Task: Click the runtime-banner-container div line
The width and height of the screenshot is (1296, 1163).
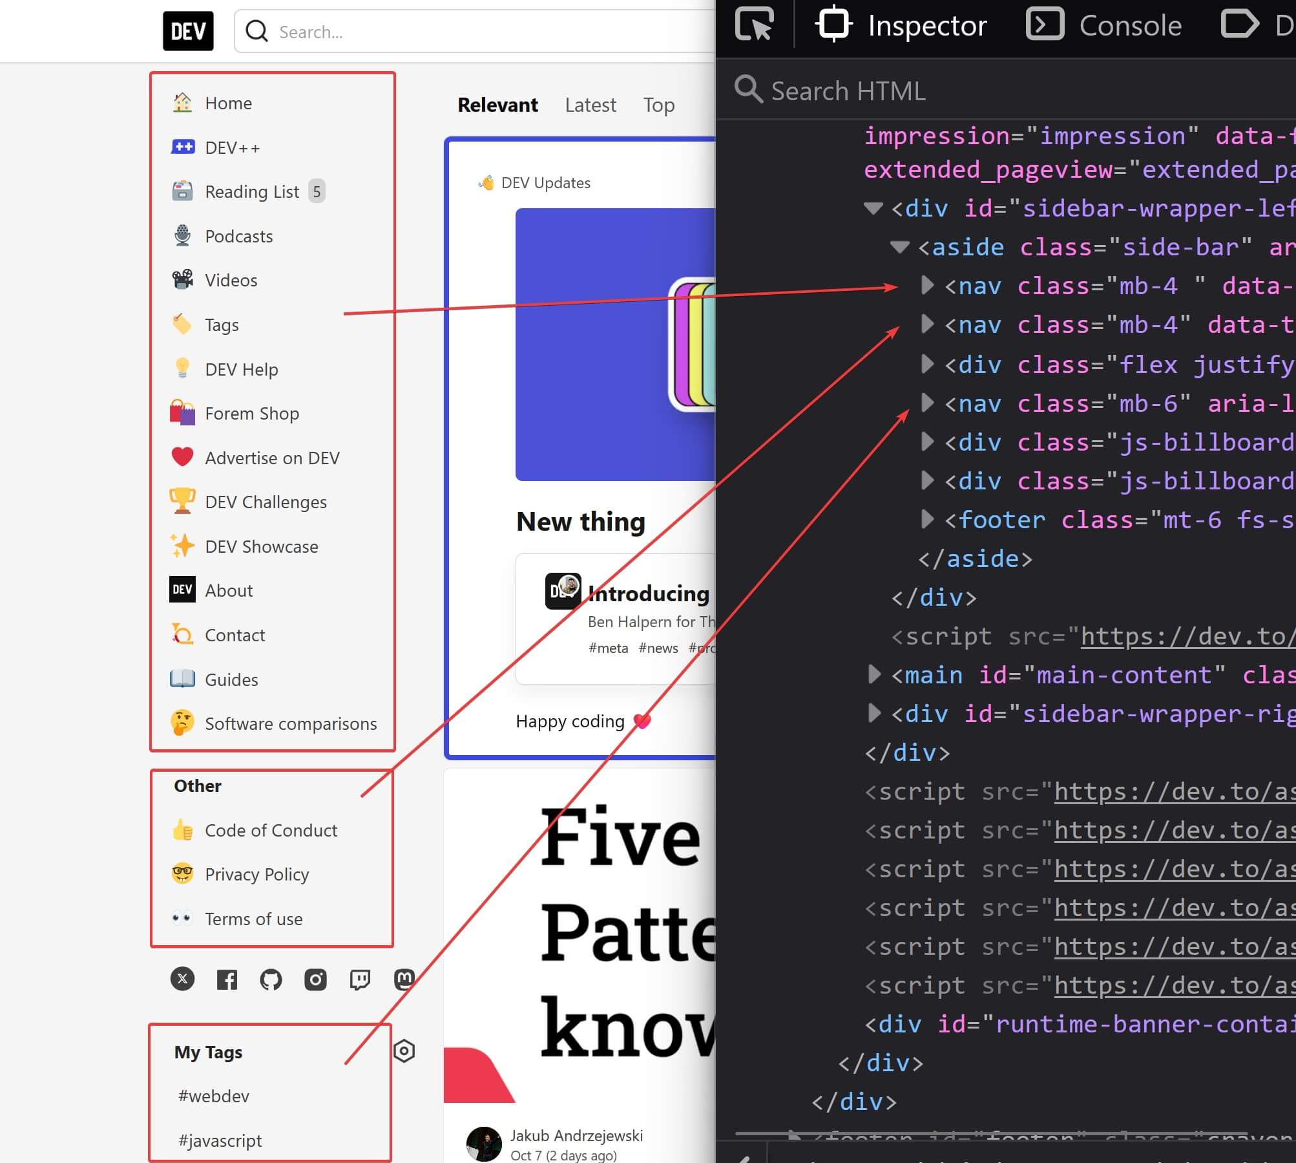Action: (x=1080, y=1024)
